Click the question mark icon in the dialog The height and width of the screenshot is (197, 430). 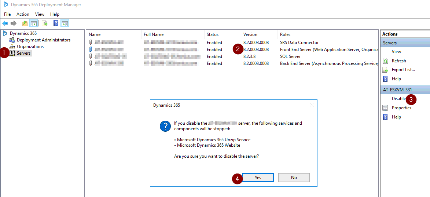pos(165,126)
